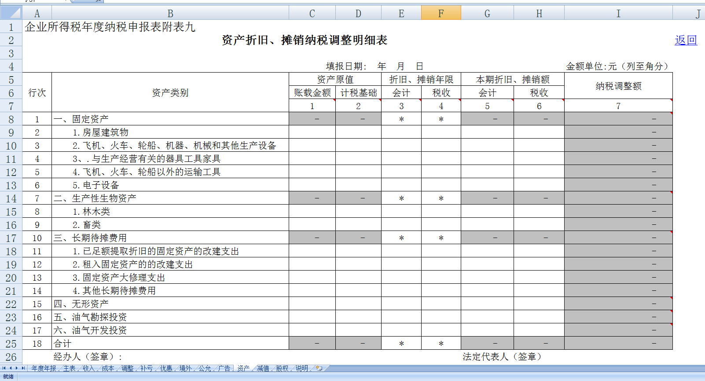The image size is (705, 381).
Task: Click 纳税调整额 cell for 电子设备 row
Action: pyautogui.click(x=618, y=185)
